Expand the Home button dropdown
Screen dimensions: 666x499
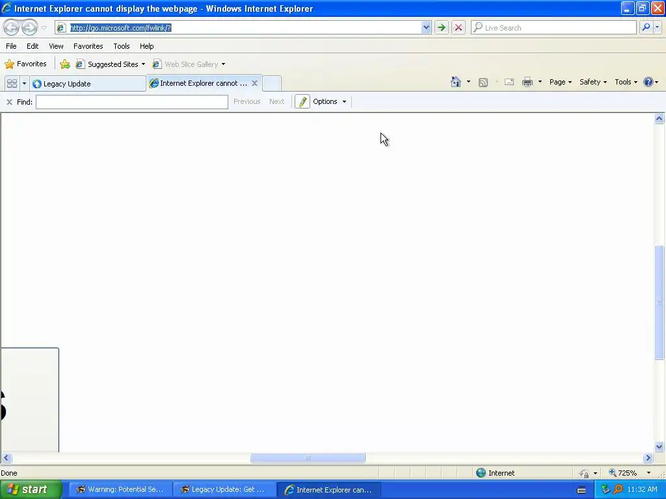pyautogui.click(x=468, y=82)
